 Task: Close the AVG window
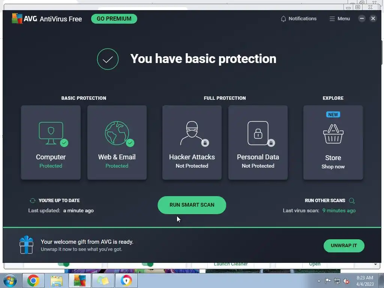(373, 18)
